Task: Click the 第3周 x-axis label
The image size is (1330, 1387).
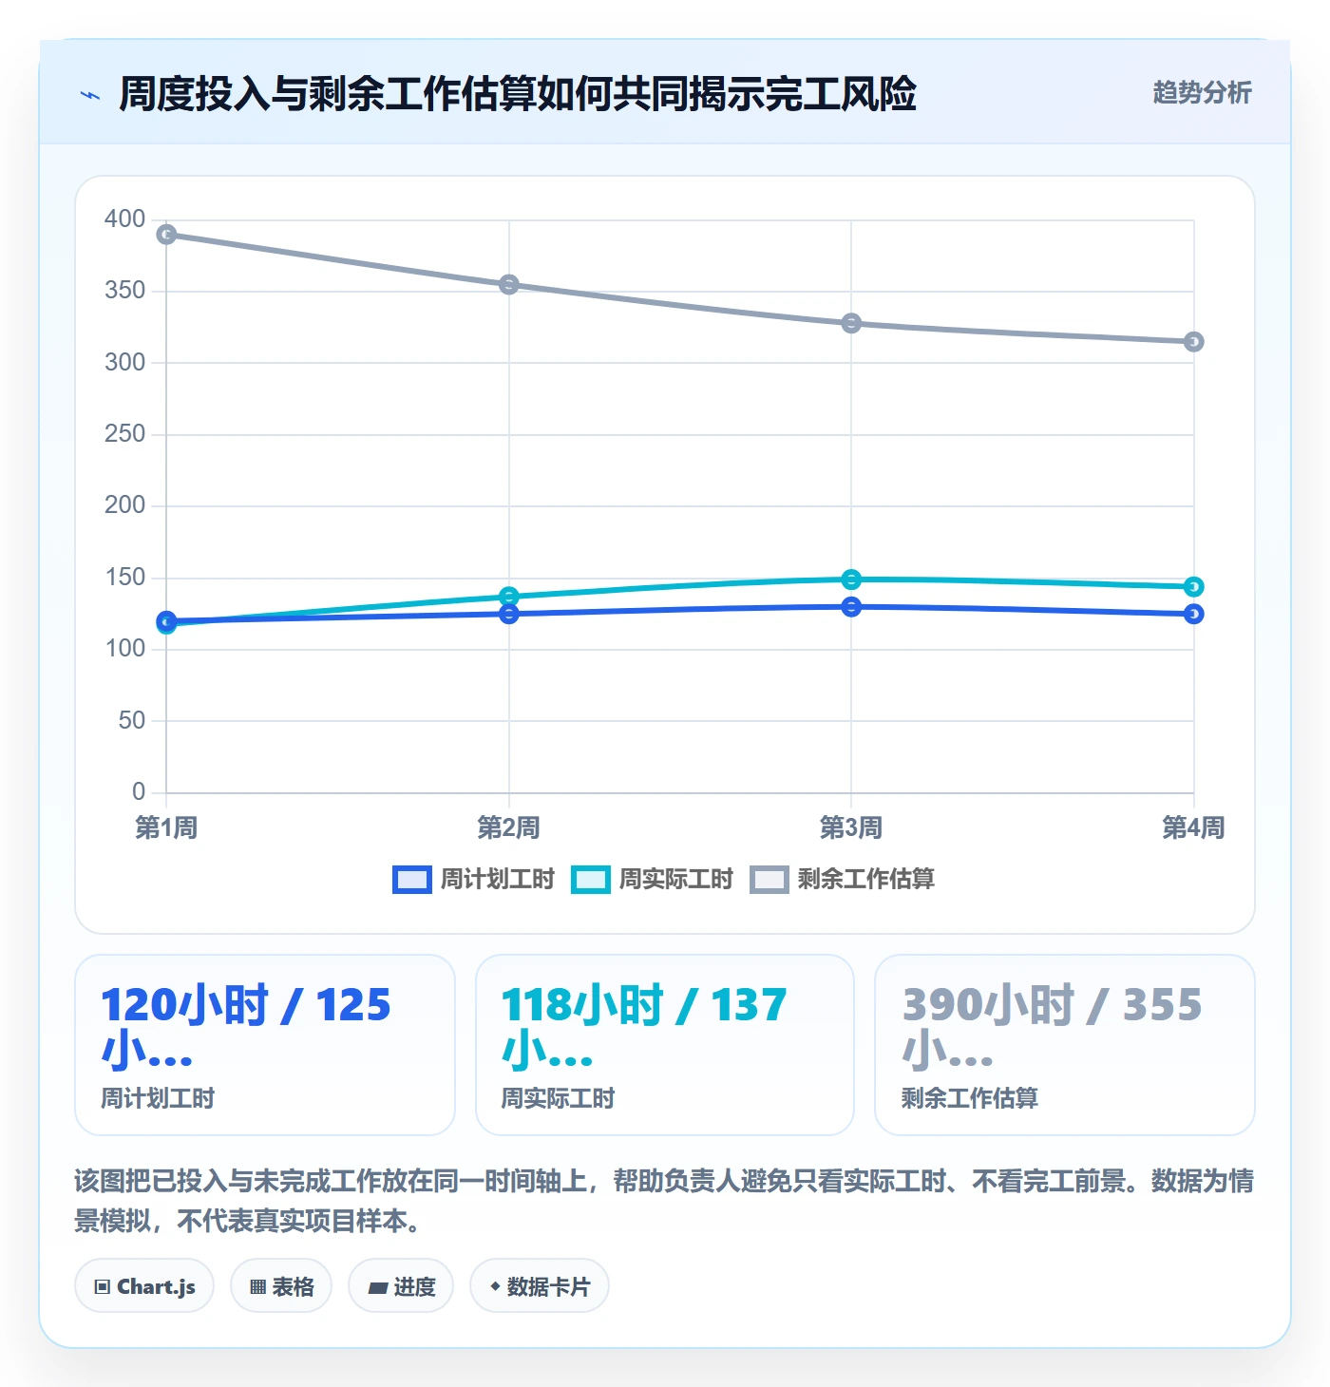Action: point(851,828)
